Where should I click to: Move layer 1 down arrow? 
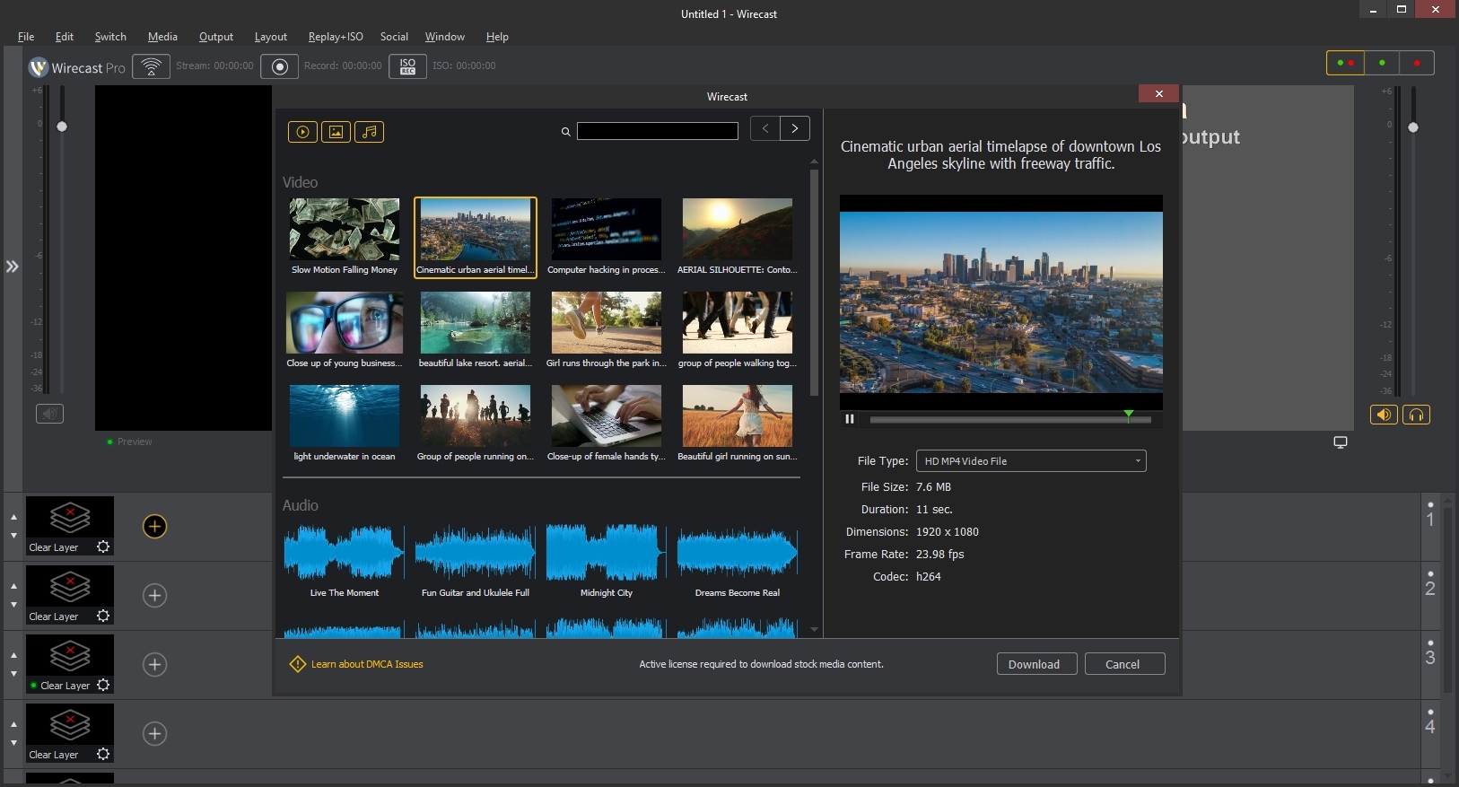[x=13, y=536]
